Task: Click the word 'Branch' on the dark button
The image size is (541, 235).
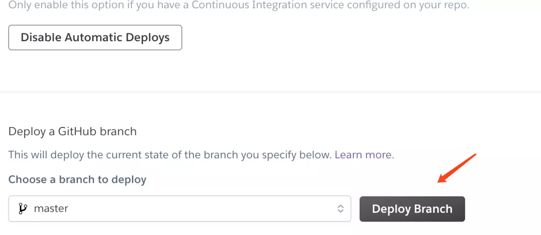Action: [x=433, y=209]
